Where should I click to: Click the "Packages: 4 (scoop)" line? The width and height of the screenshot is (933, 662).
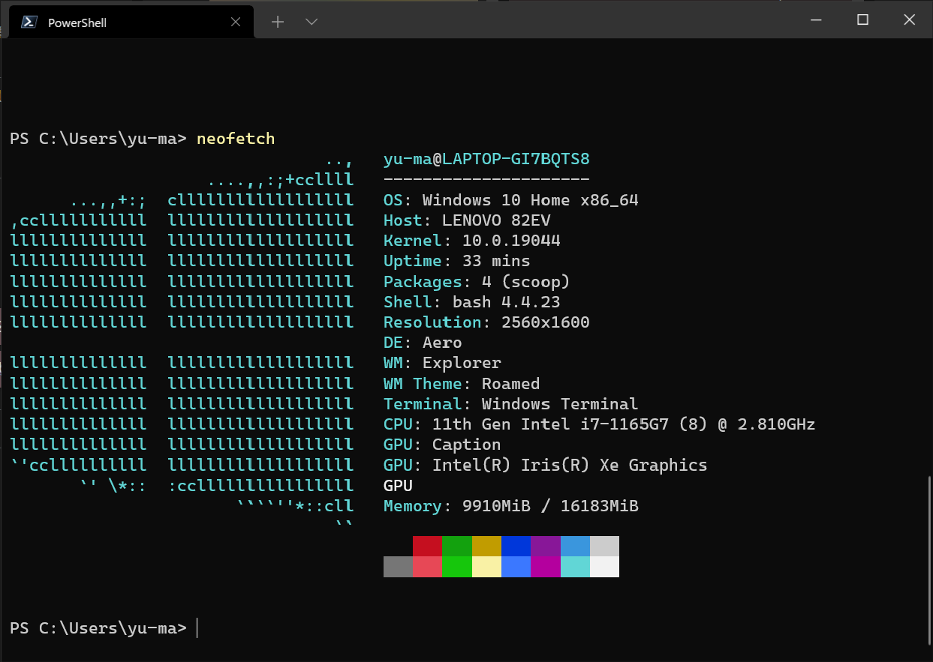click(477, 282)
